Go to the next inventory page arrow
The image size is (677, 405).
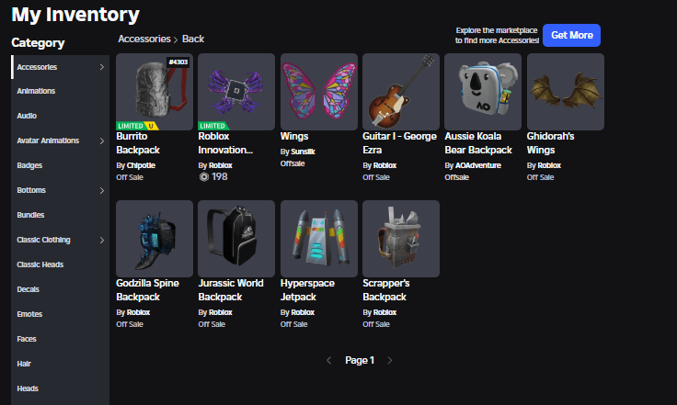tap(390, 361)
